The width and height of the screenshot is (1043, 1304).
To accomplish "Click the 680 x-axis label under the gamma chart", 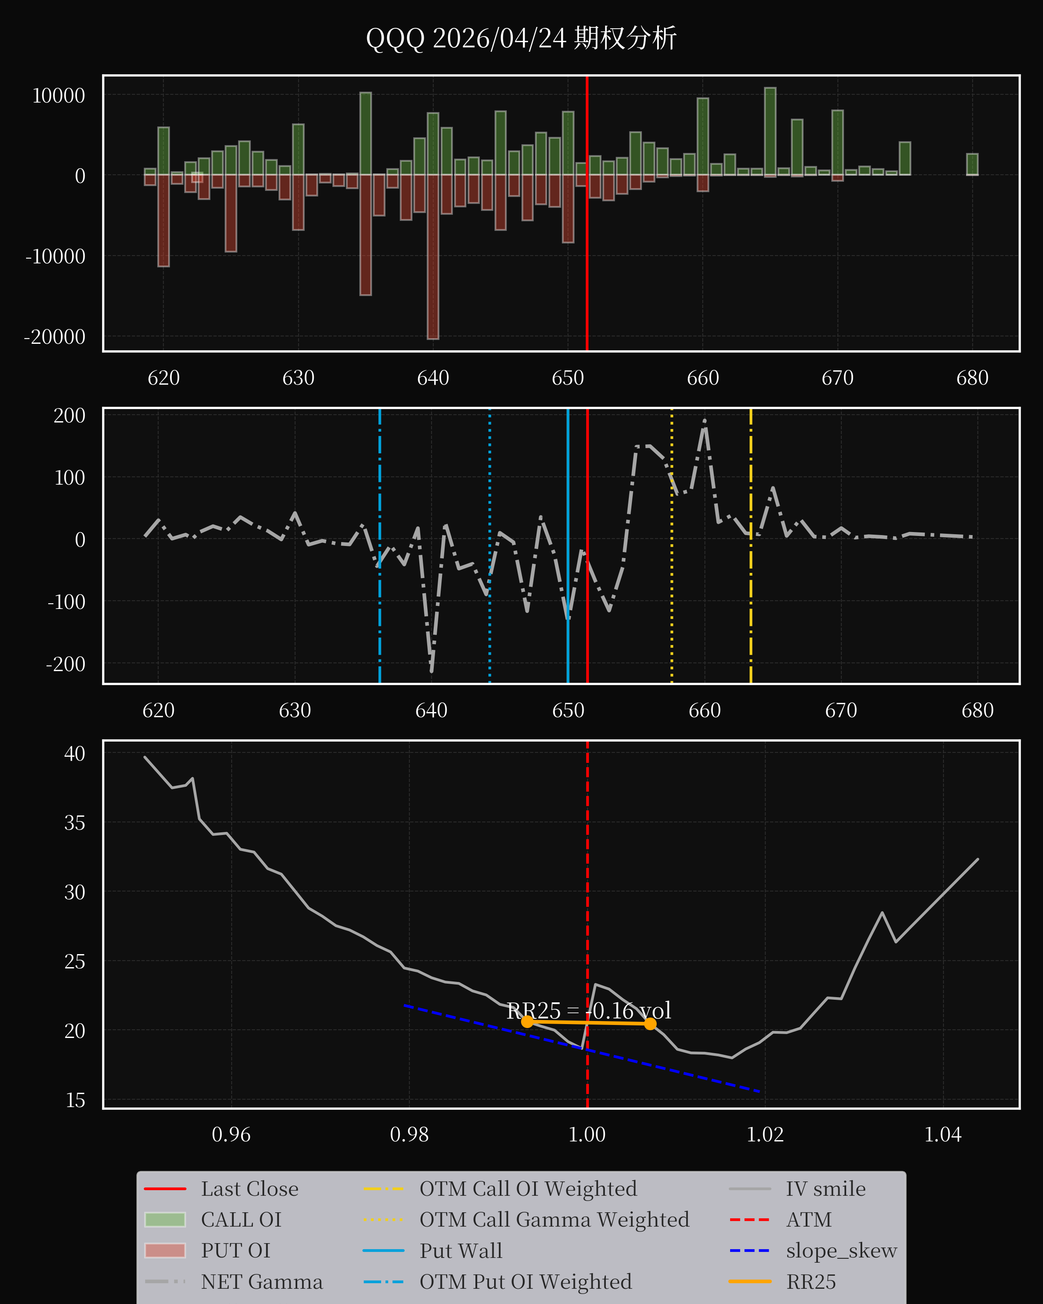I will (978, 710).
